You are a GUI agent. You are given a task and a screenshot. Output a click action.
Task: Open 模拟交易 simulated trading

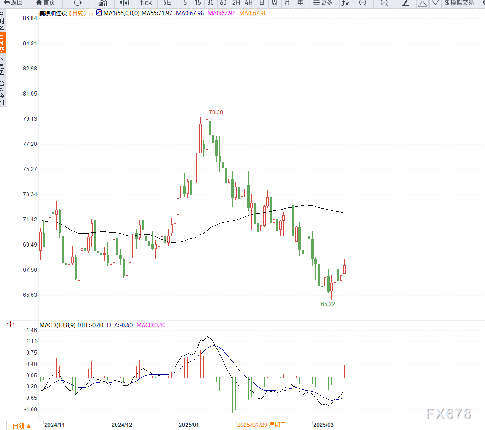point(459,3)
